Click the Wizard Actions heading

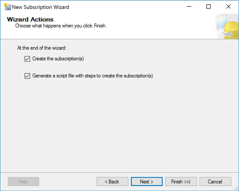tap(30, 19)
